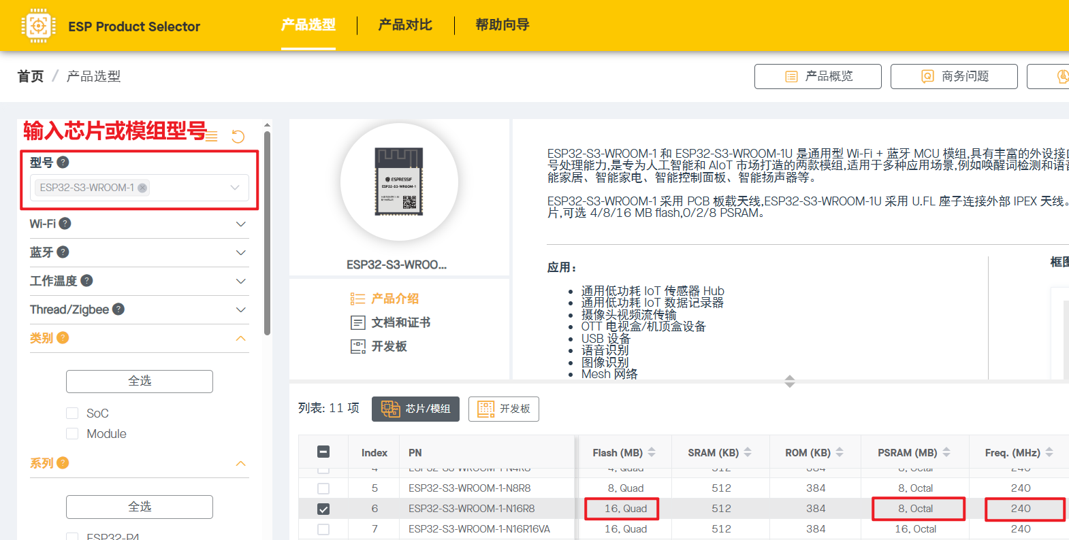Collapse the 类别 filter section
Image resolution: width=1069 pixels, height=540 pixels.
(241, 338)
